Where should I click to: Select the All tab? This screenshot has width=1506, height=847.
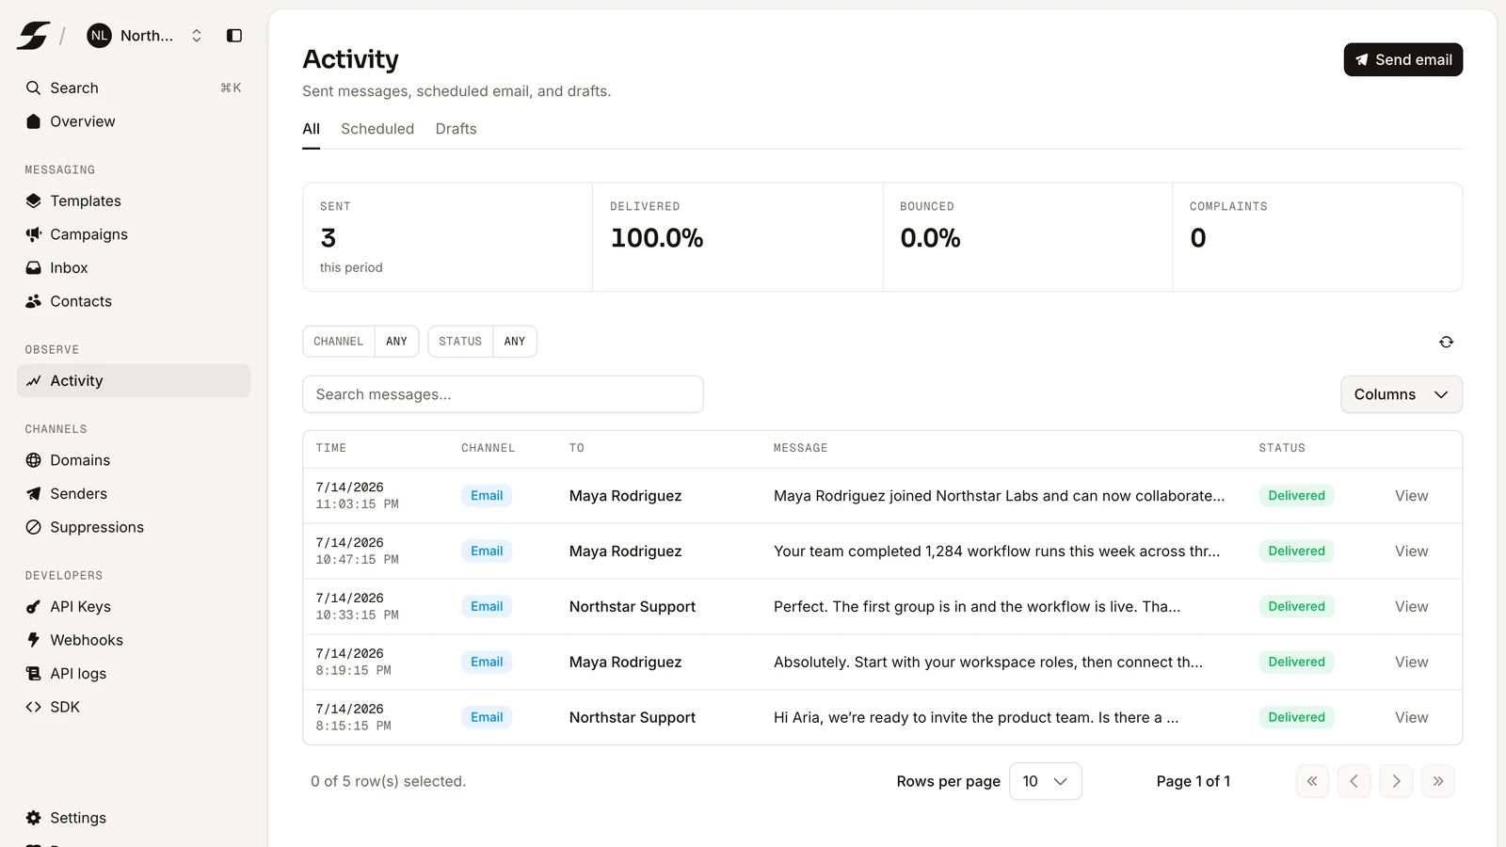click(x=311, y=129)
